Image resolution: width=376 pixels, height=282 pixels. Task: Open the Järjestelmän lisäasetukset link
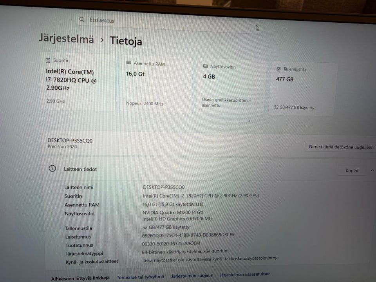point(244,274)
